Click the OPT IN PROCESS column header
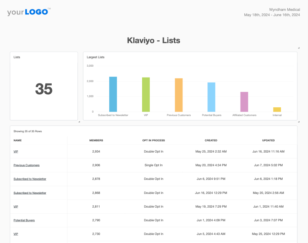 pos(154,140)
